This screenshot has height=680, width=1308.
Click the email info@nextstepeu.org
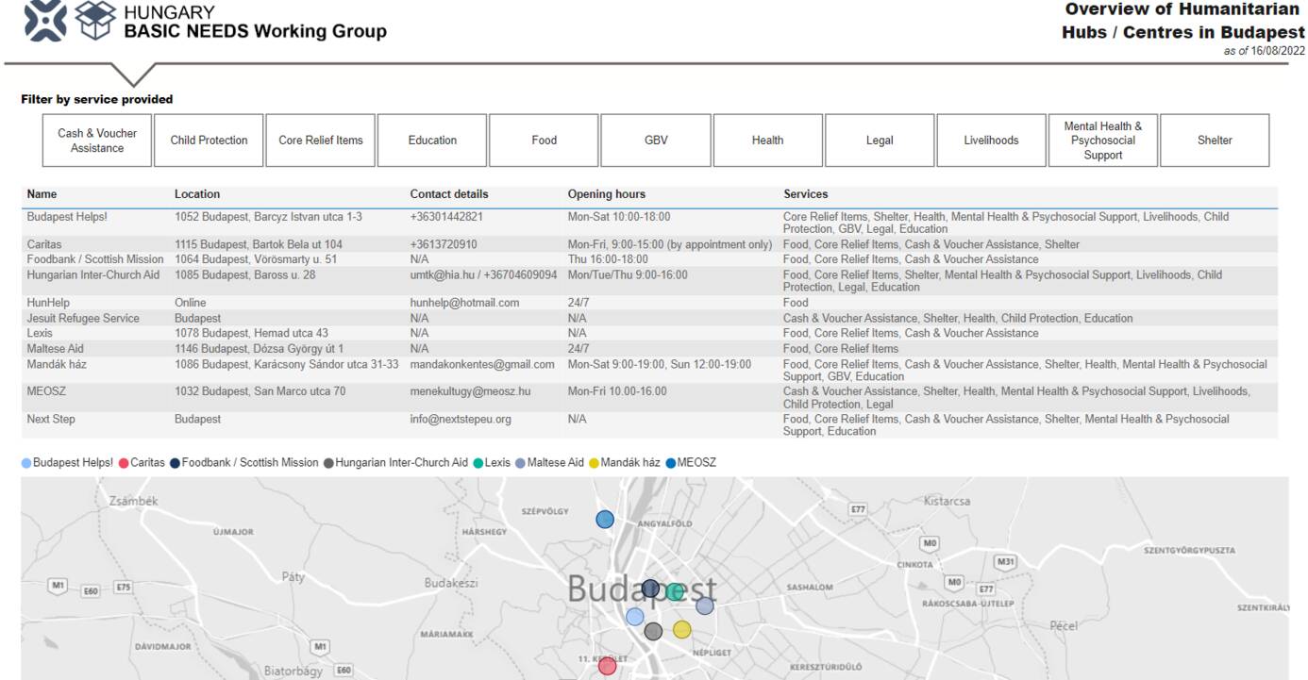(461, 419)
